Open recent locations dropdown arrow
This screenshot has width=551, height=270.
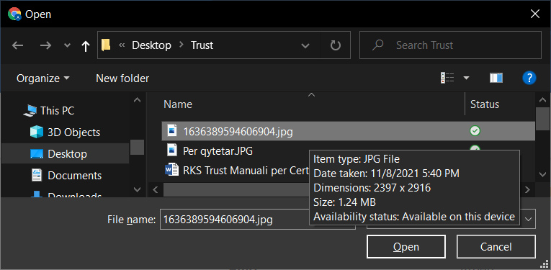(x=67, y=45)
